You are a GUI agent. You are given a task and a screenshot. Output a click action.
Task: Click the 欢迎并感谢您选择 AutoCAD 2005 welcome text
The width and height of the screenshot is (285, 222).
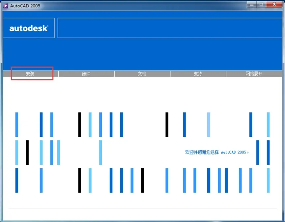217,152
